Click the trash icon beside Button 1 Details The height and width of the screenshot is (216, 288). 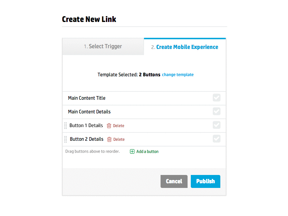click(109, 125)
